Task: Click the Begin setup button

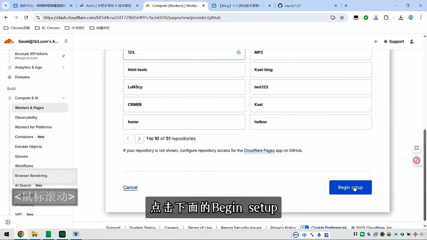Action: click(x=350, y=187)
